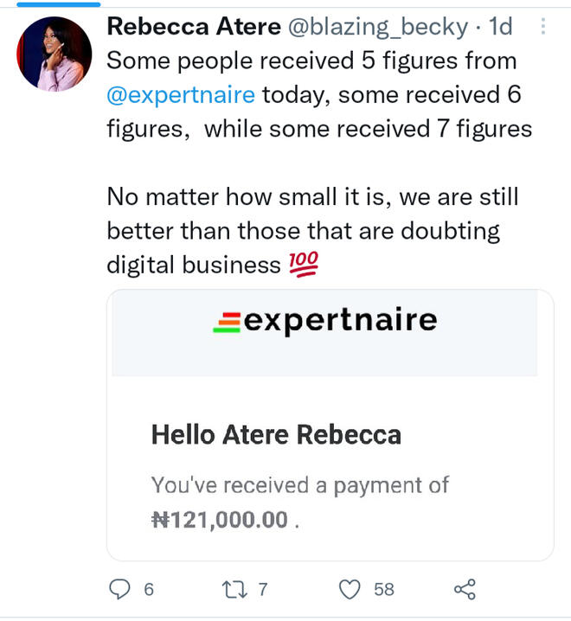The width and height of the screenshot is (571, 621).
Task: Click the reply count of 6
Action: 149,590
